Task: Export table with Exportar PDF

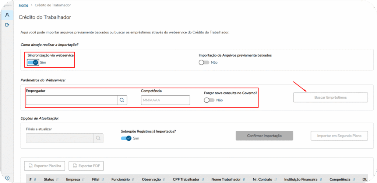Action: pos(86,166)
